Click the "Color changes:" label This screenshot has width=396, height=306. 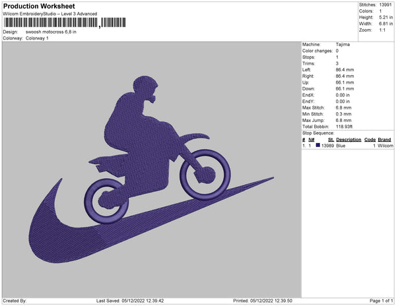[317, 51]
